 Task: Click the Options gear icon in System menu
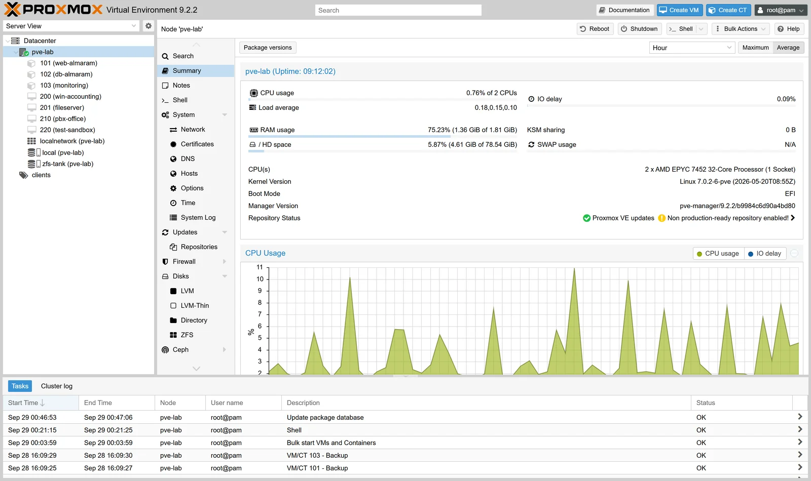click(173, 188)
